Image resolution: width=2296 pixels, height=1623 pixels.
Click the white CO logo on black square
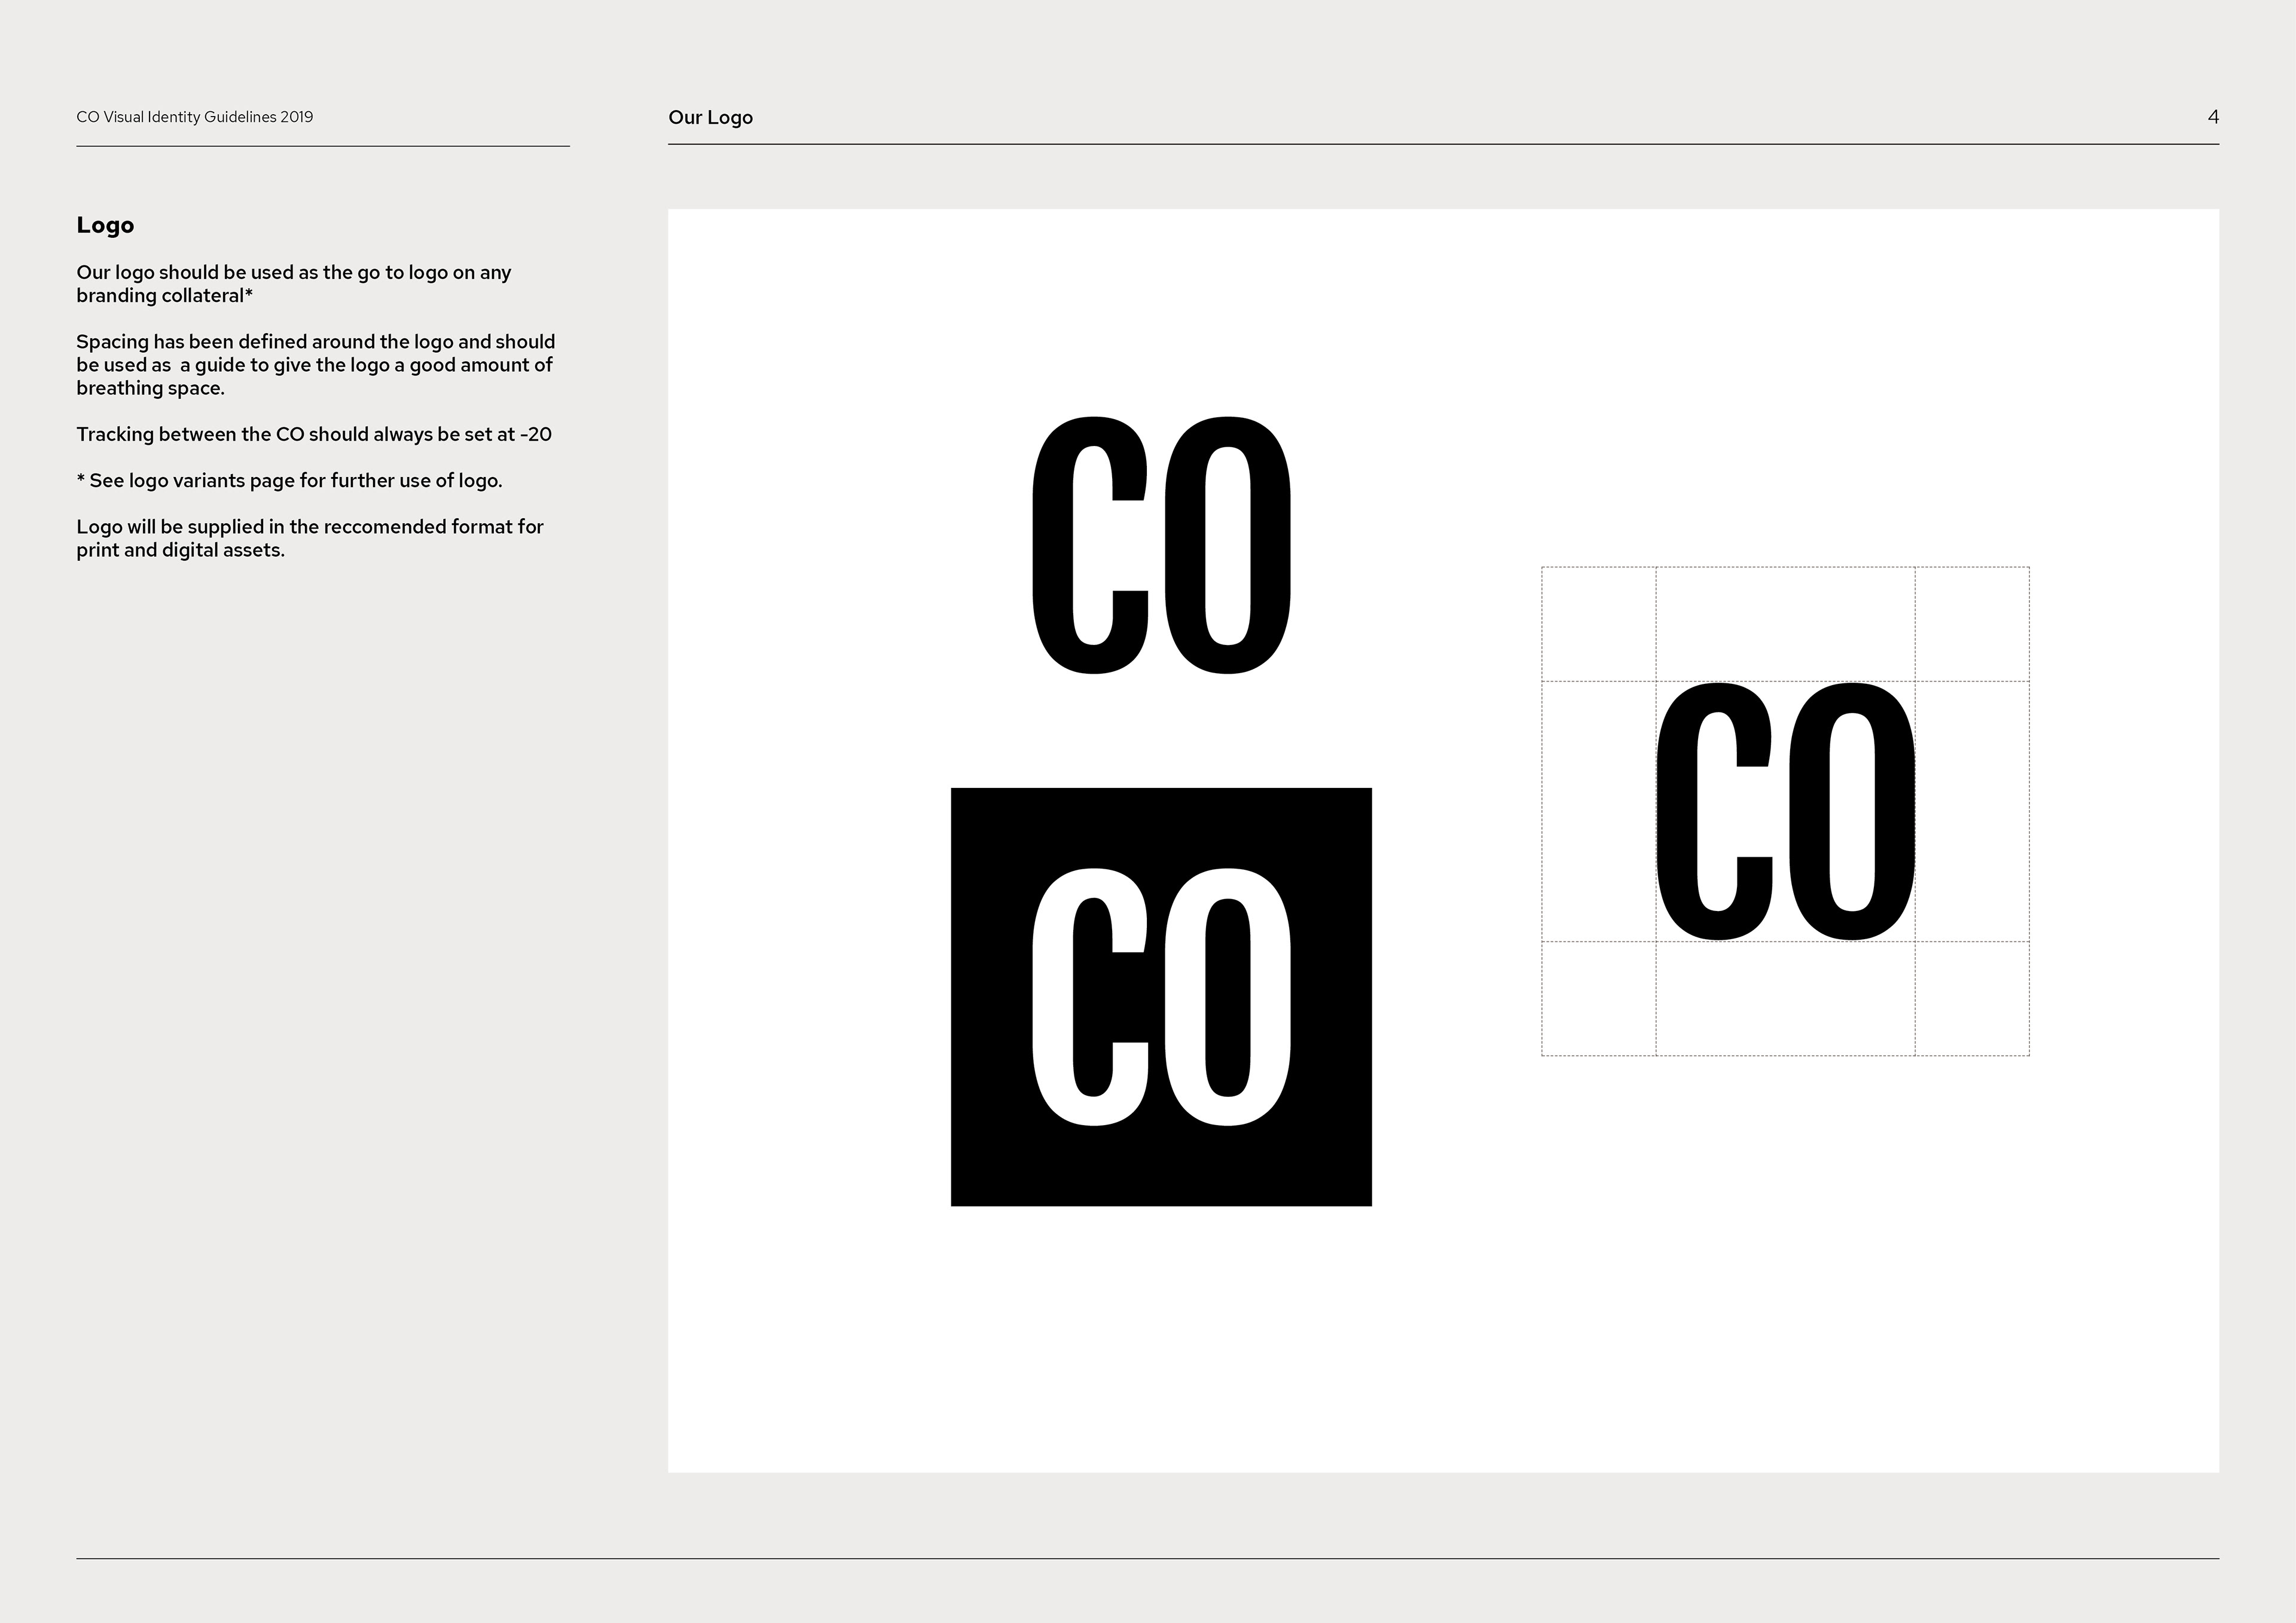[1161, 997]
